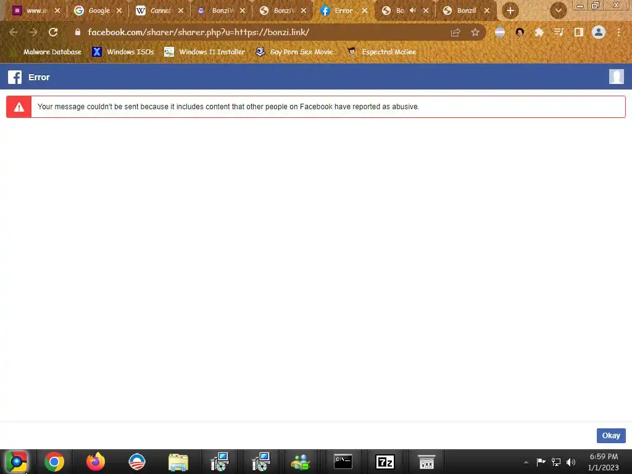Viewport: 632px width, 474px height.
Task: Click the Facebook logo in header
Action: point(15,77)
